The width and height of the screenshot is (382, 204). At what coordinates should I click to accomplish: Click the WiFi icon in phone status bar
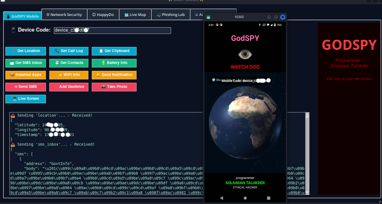point(268,25)
